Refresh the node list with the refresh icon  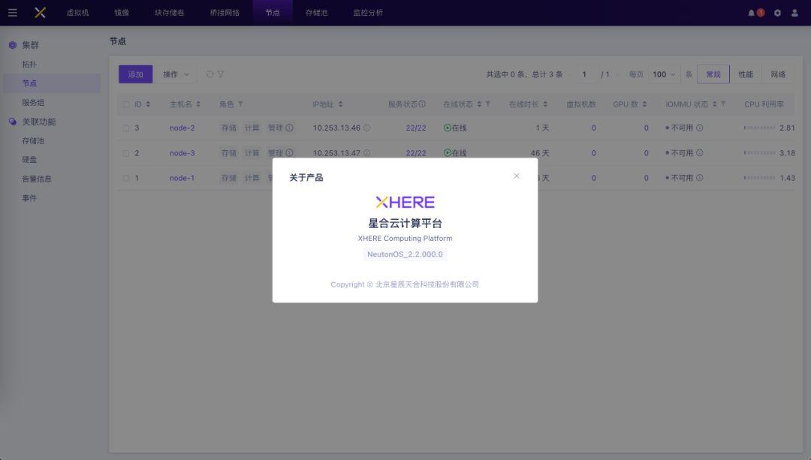click(x=208, y=74)
